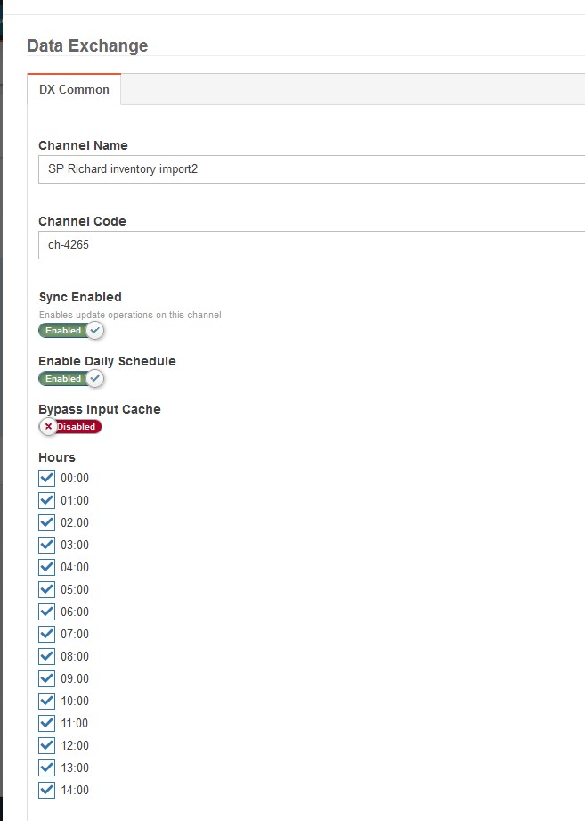This screenshot has width=585, height=821.
Task: Click the Channel Code input field
Action: pyautogui.click(x=312, y=245)
